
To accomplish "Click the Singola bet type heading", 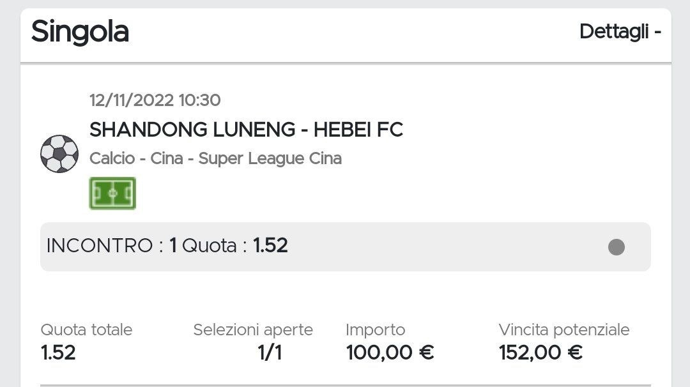I will tap(80, 31).
